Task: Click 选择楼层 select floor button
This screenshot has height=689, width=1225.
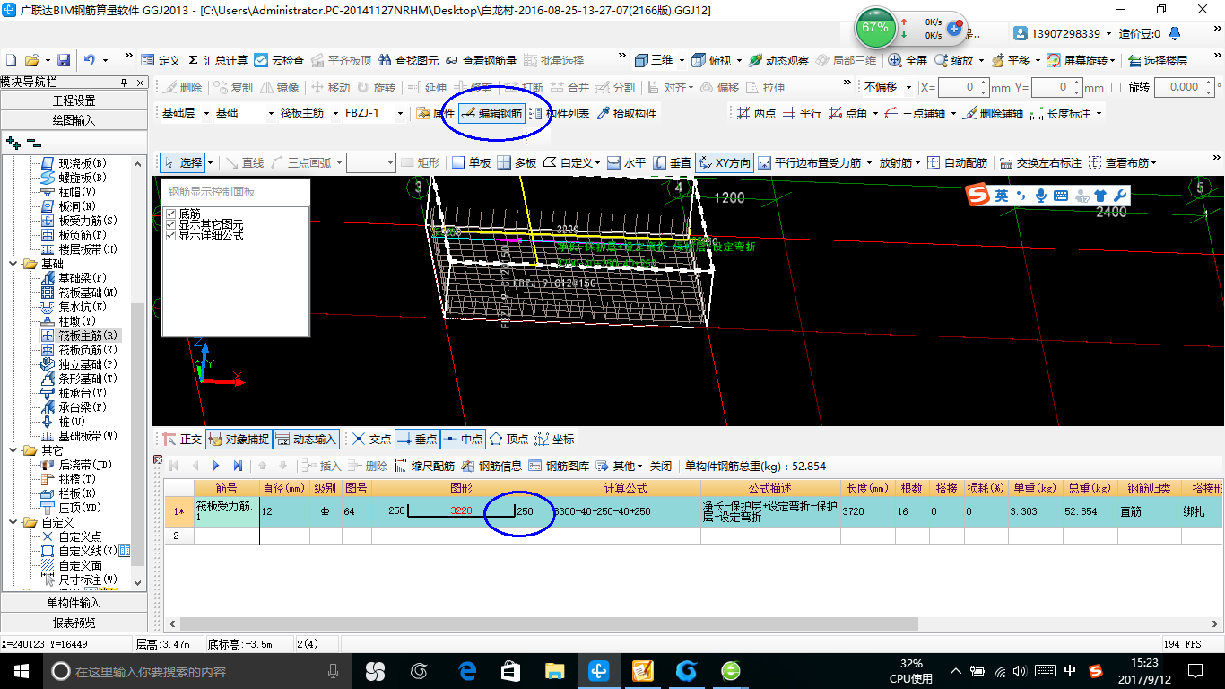Action: (x=1158, y=60)
